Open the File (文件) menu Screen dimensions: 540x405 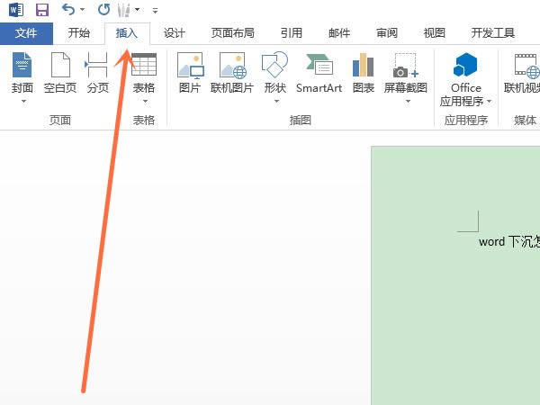click(26, 33)
